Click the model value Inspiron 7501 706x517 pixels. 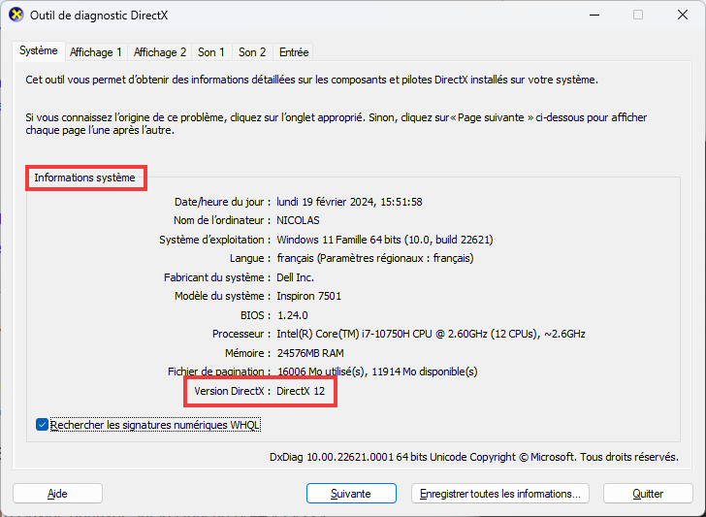(308, 296)
